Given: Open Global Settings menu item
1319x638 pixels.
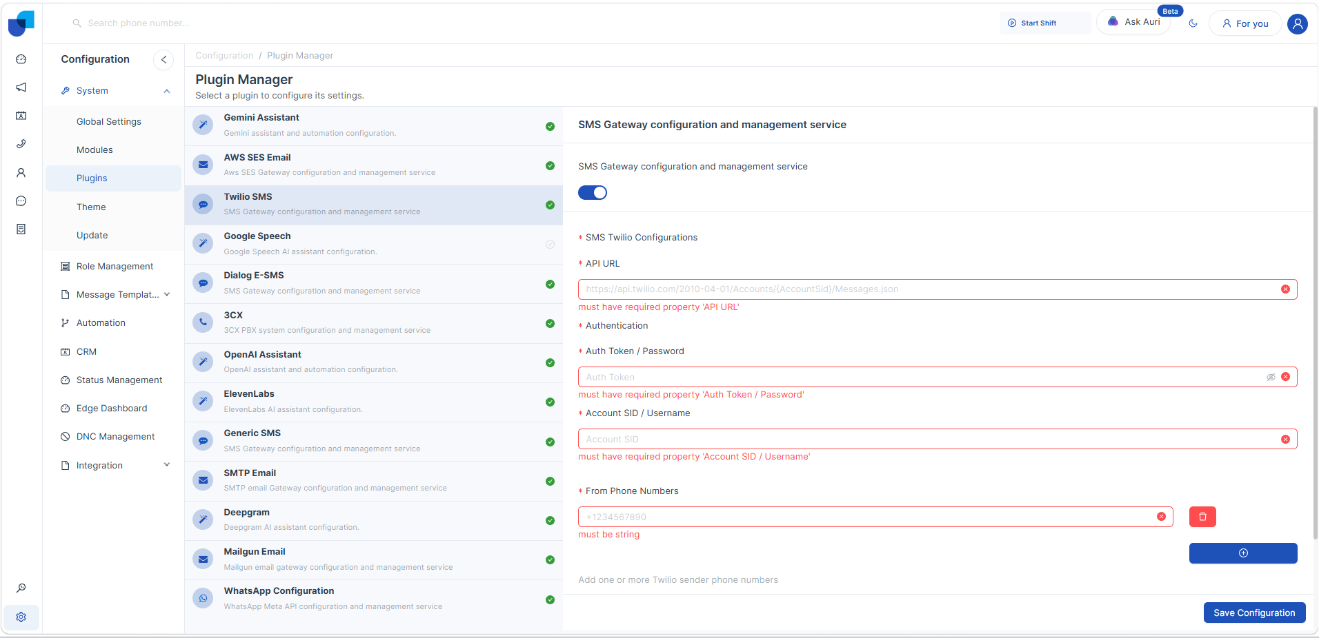Looking at the screenshot, I should pos(109,122).
